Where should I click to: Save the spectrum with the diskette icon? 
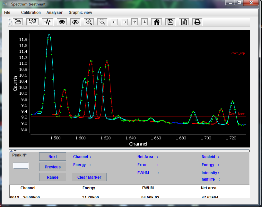pyautogui.click(x=170, y=22)
